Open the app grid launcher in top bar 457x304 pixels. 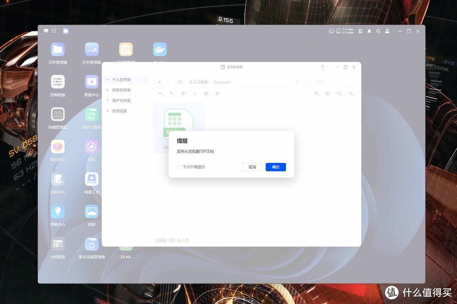coord(54,30)
